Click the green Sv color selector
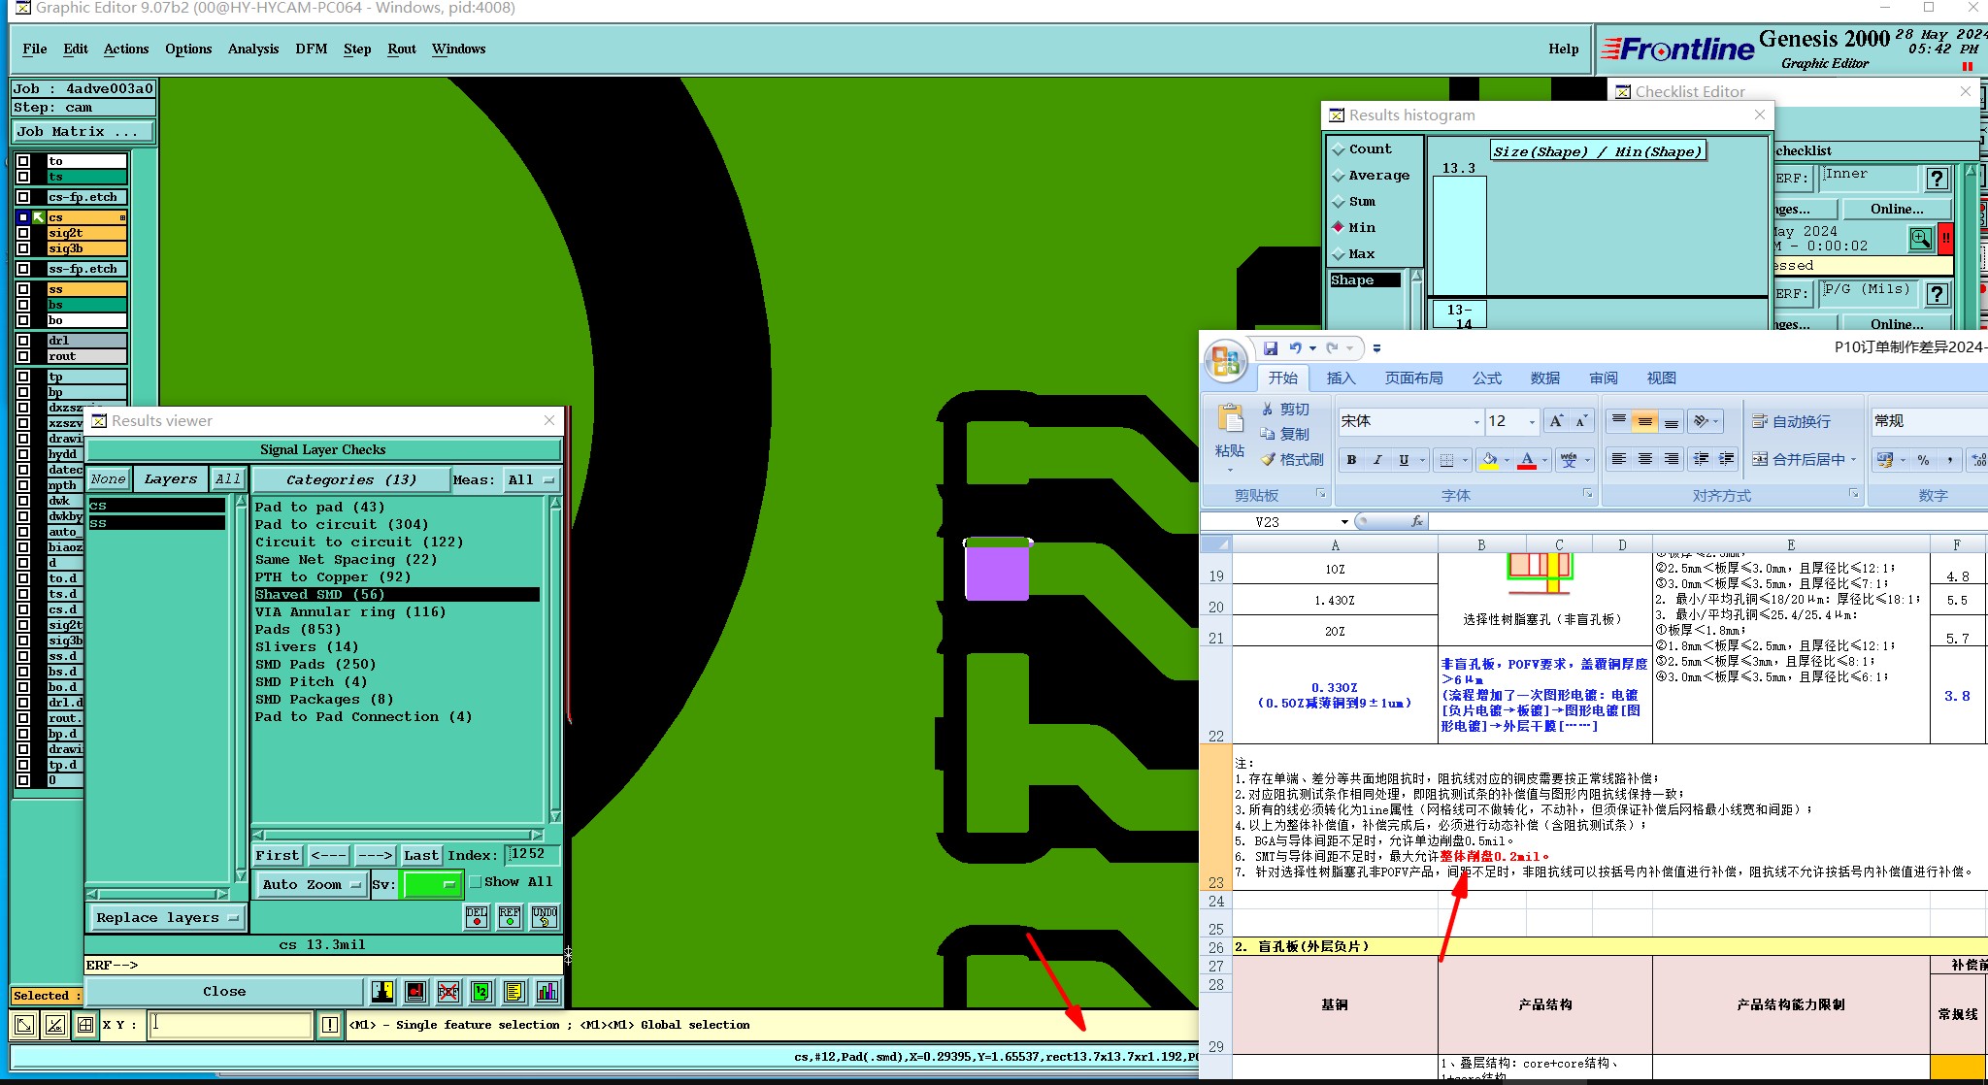This screenshot has width=1988, height=1085. [x=431, y=884]
